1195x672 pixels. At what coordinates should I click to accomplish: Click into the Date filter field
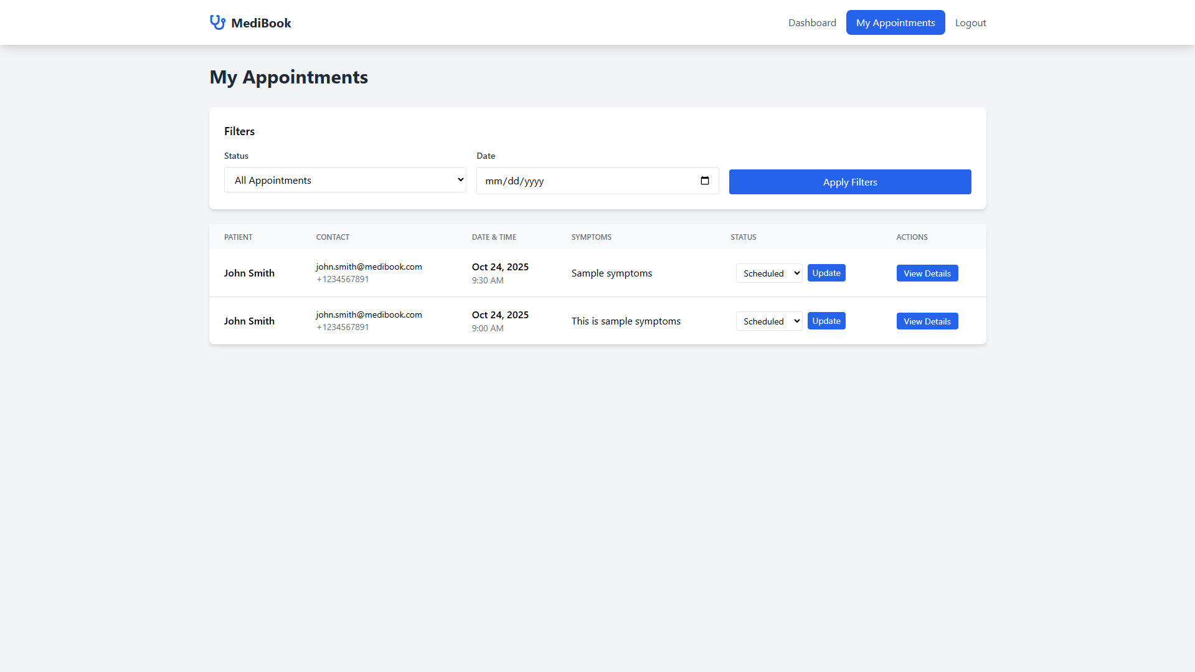click(x=585, y=181)
